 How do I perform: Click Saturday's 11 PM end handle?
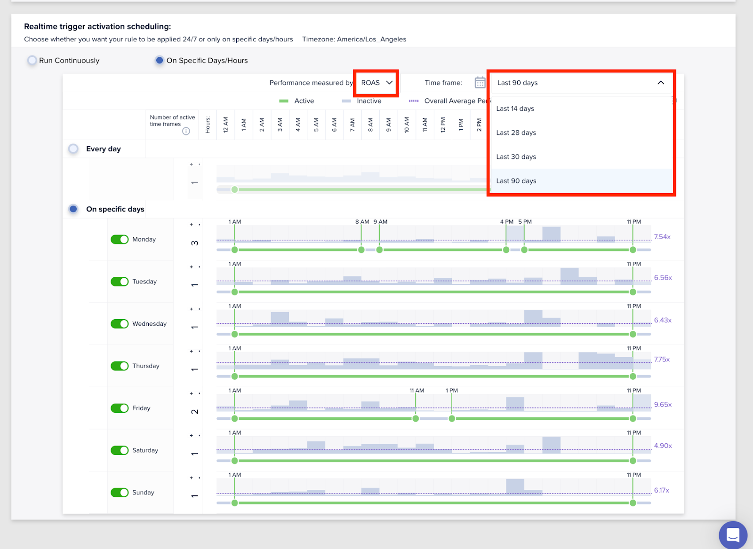[633, 461]
